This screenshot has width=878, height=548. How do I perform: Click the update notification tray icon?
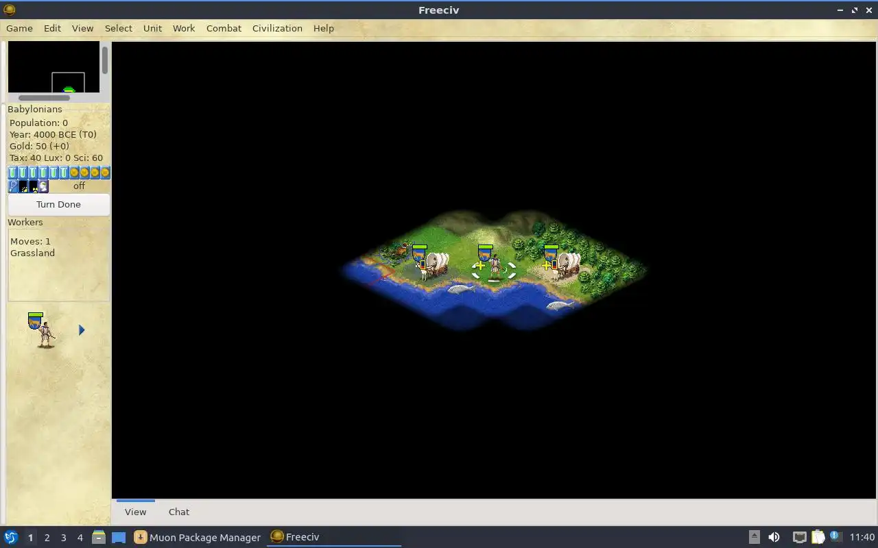[835, 536]
